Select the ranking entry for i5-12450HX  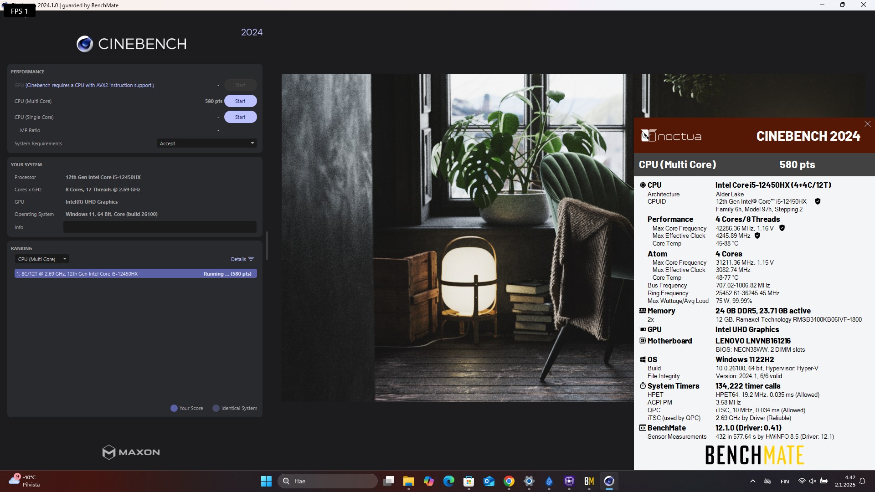[x=135, y=274]
